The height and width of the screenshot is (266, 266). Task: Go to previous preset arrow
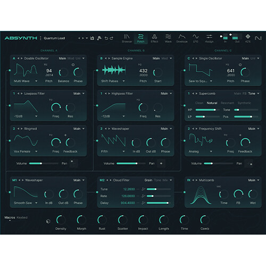(x=79, y=38)
